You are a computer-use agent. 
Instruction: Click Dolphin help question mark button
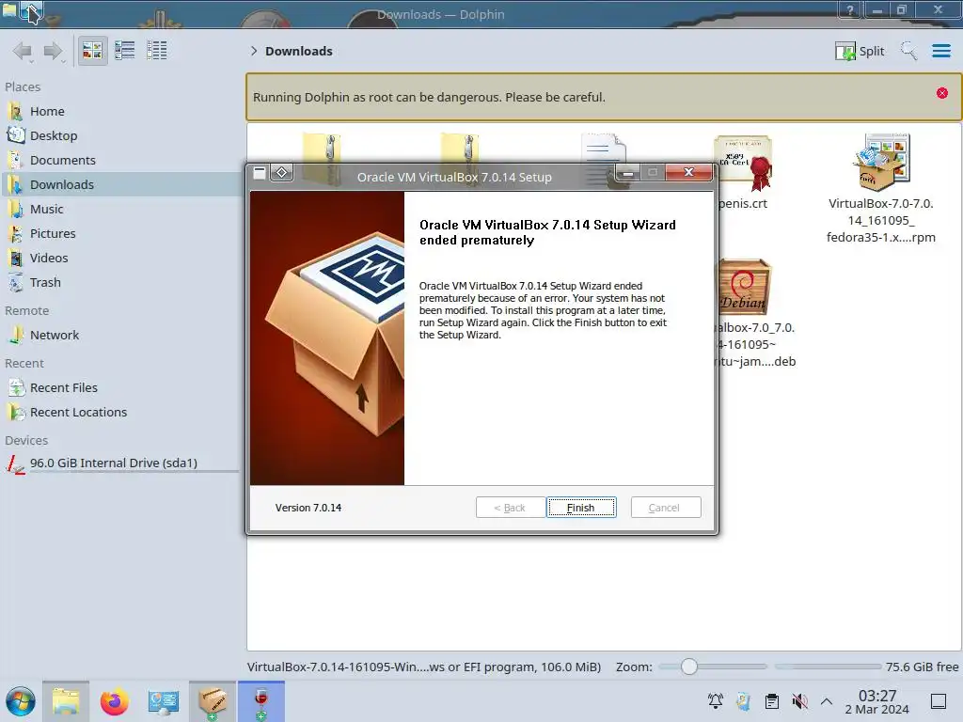(850, 10)
